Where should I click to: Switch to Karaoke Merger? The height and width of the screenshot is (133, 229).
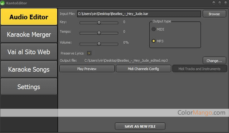(x=29, y=34)
